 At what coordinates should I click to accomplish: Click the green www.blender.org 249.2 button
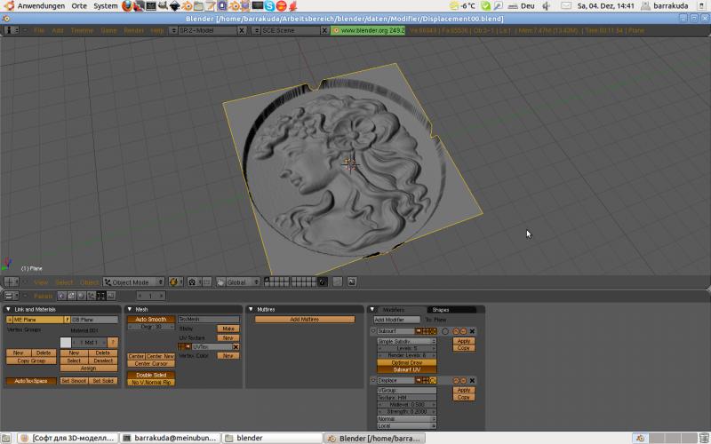[368, 30]
